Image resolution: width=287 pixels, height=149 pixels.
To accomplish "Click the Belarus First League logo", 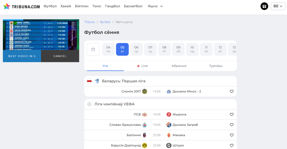I will pyautogui.click(x=97, y=81).
